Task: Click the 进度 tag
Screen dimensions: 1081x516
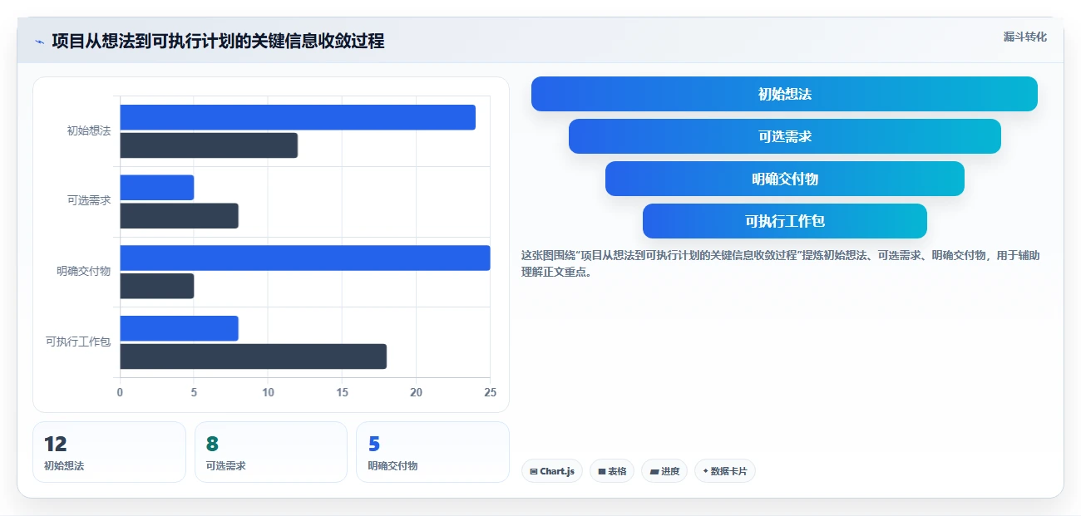Action: coord(664,471)
